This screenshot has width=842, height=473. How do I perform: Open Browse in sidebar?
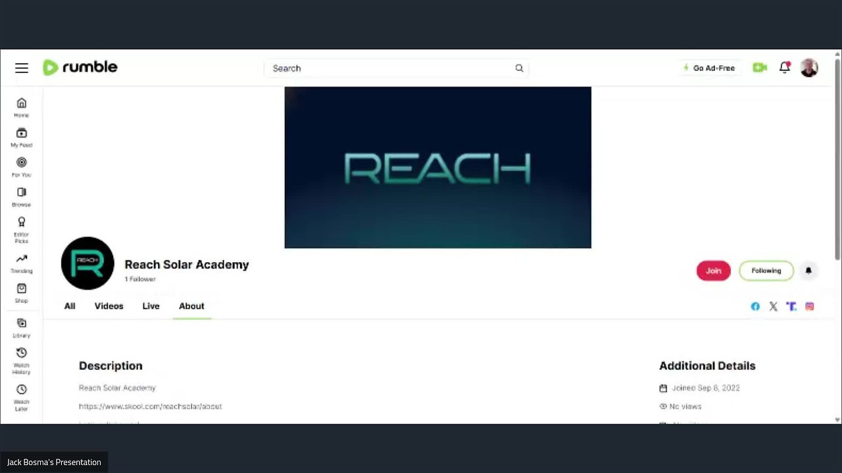pyautogui.click(x=22, y=197)
